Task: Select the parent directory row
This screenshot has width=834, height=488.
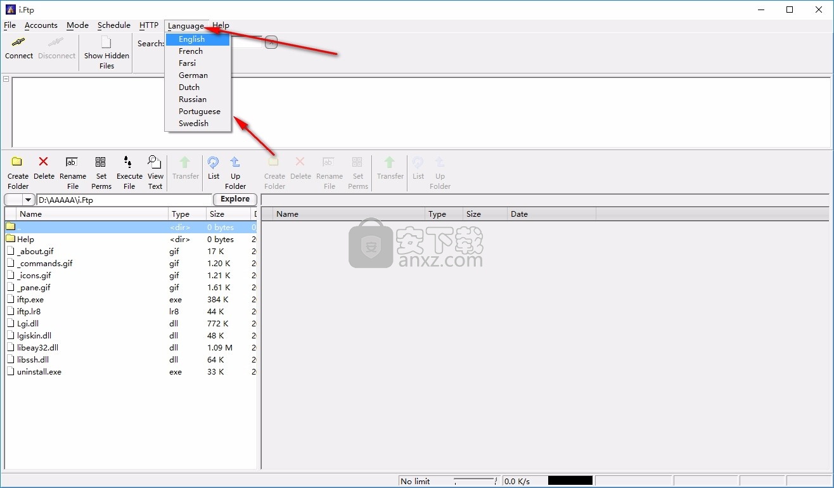Action: tap(131, 228)
